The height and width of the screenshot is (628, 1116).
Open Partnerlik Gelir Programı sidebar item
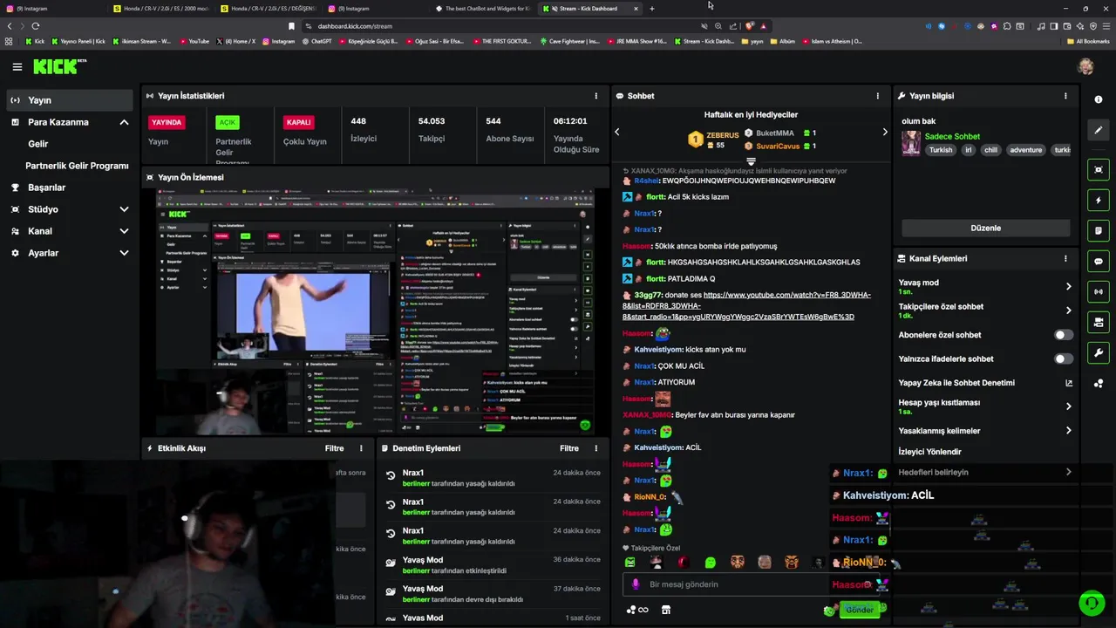77,166
